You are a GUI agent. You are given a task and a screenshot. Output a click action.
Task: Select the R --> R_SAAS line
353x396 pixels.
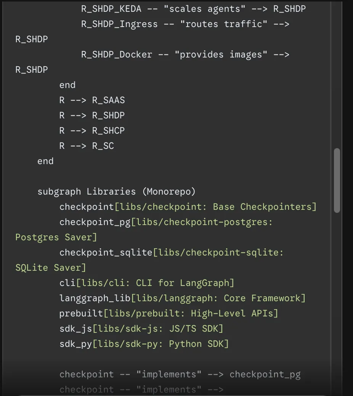coord(91,100)
